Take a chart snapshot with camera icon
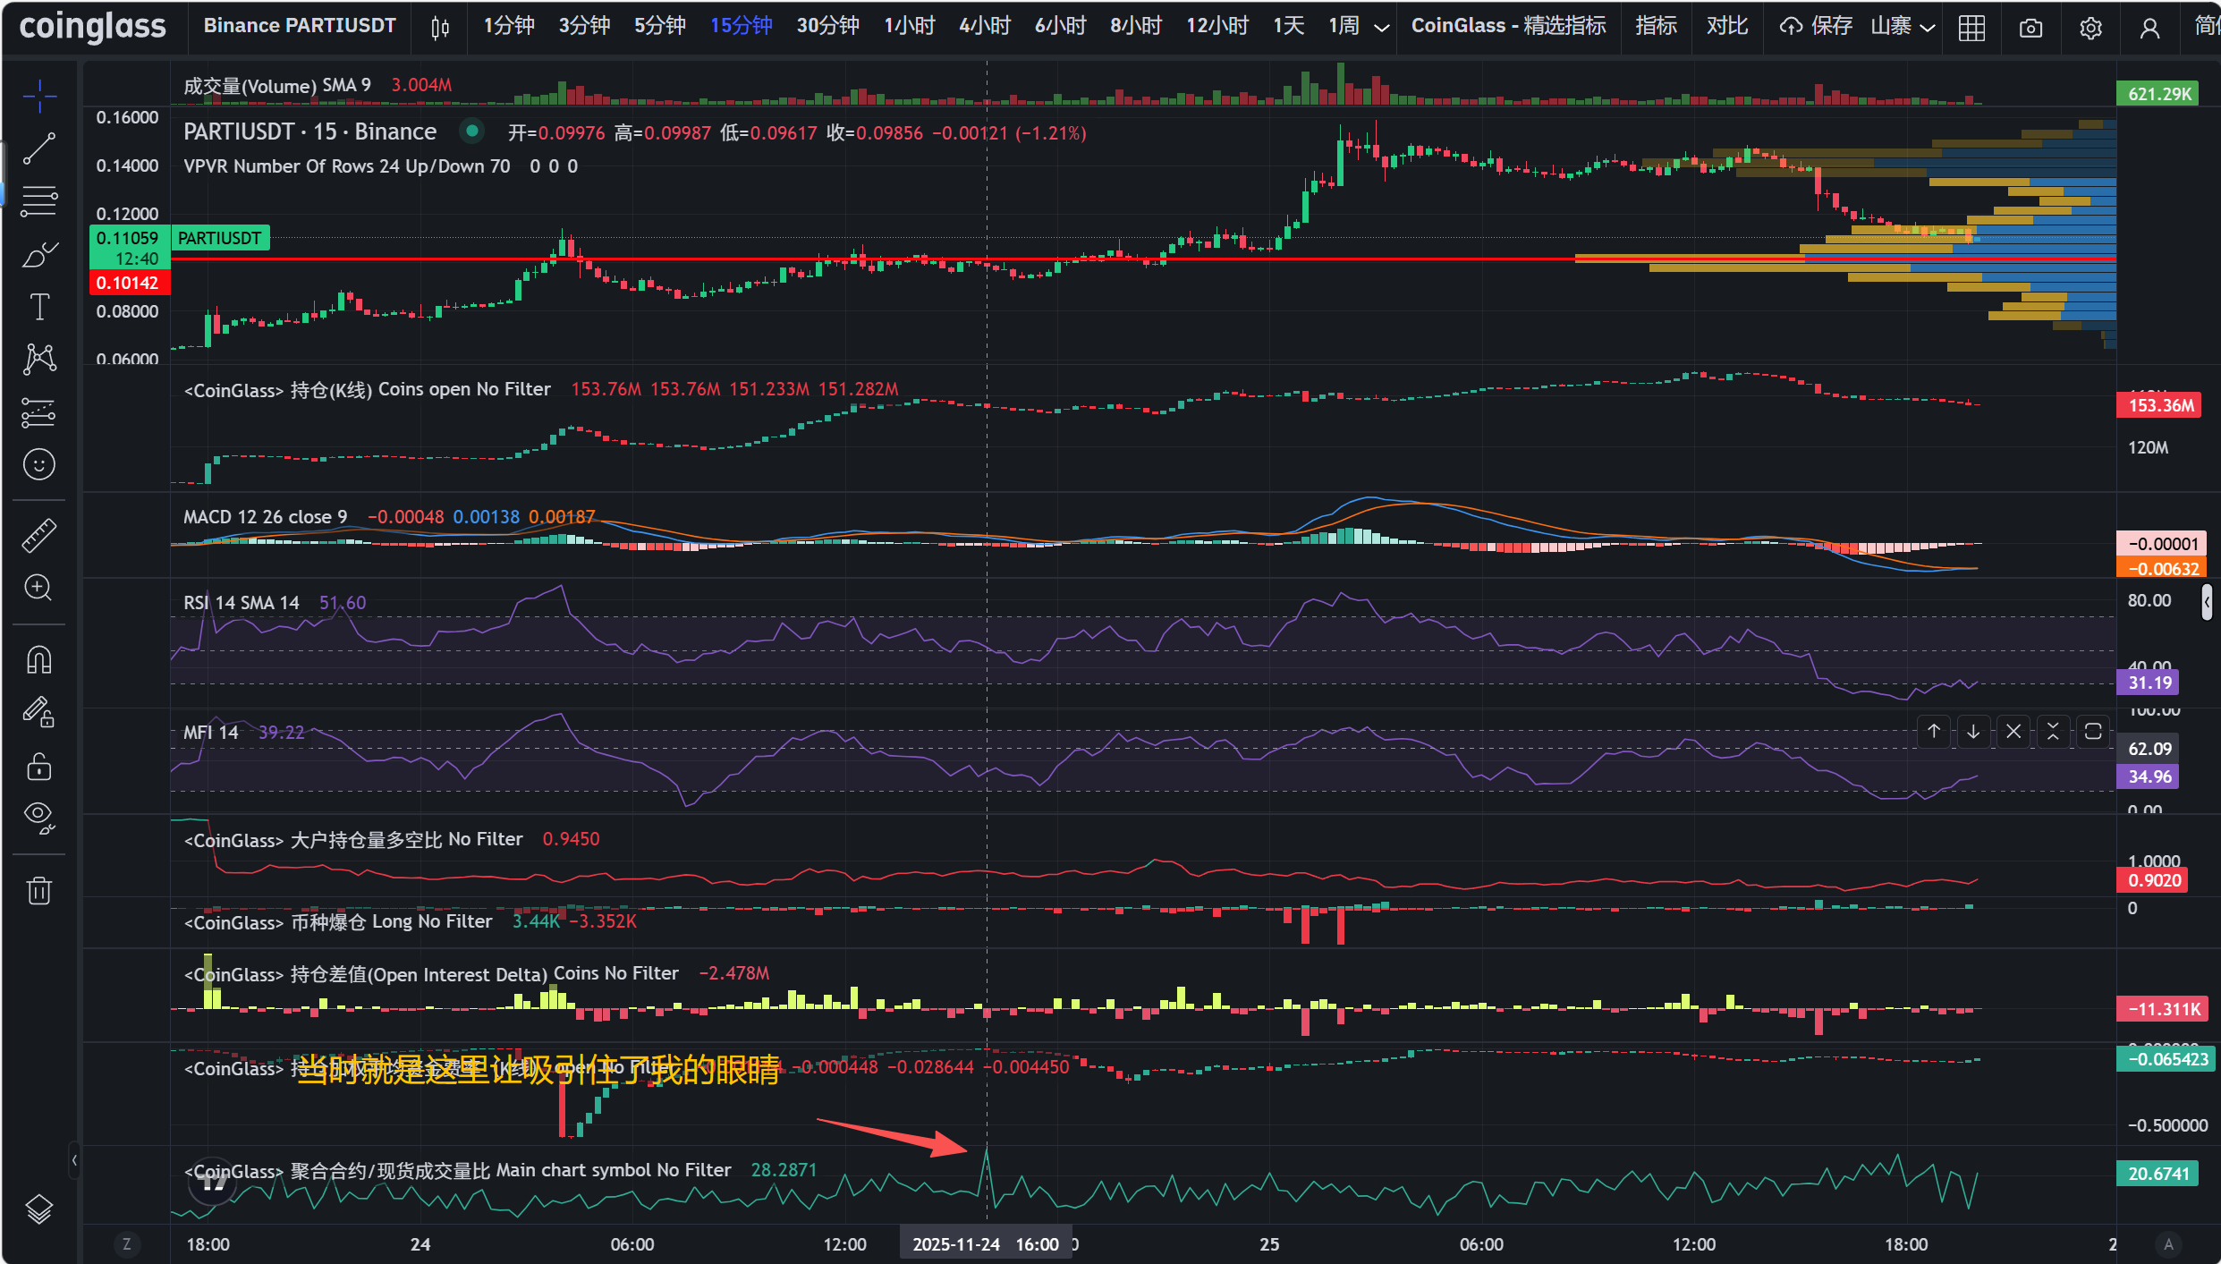 2030,28
